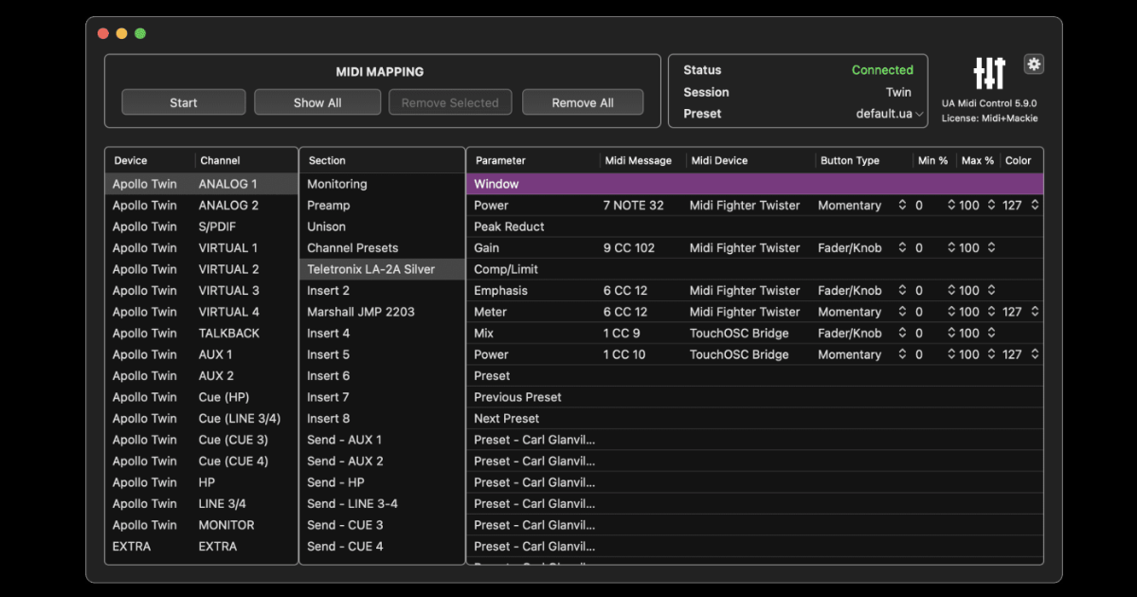Select the AUX 1 channel row

[201, 354]
